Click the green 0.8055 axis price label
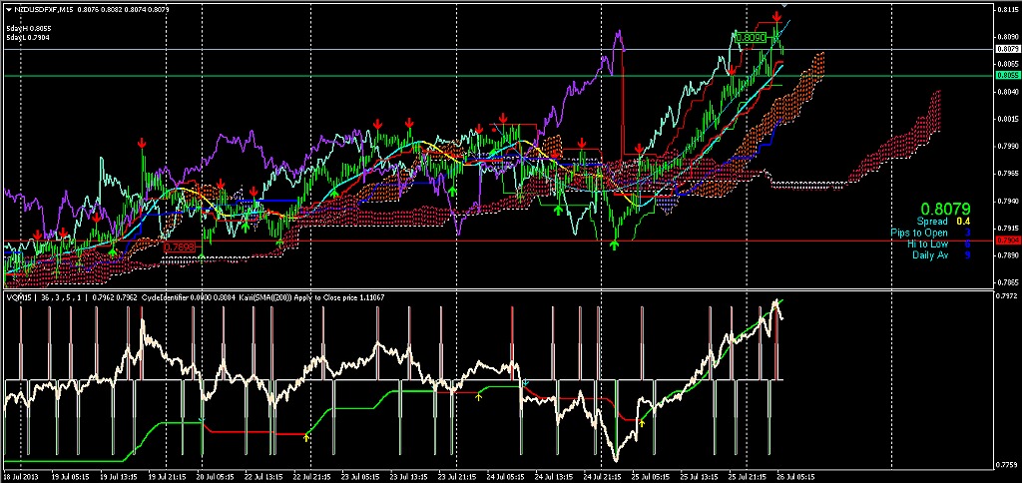1022x483 pixels. click(x=1008, y=76)
